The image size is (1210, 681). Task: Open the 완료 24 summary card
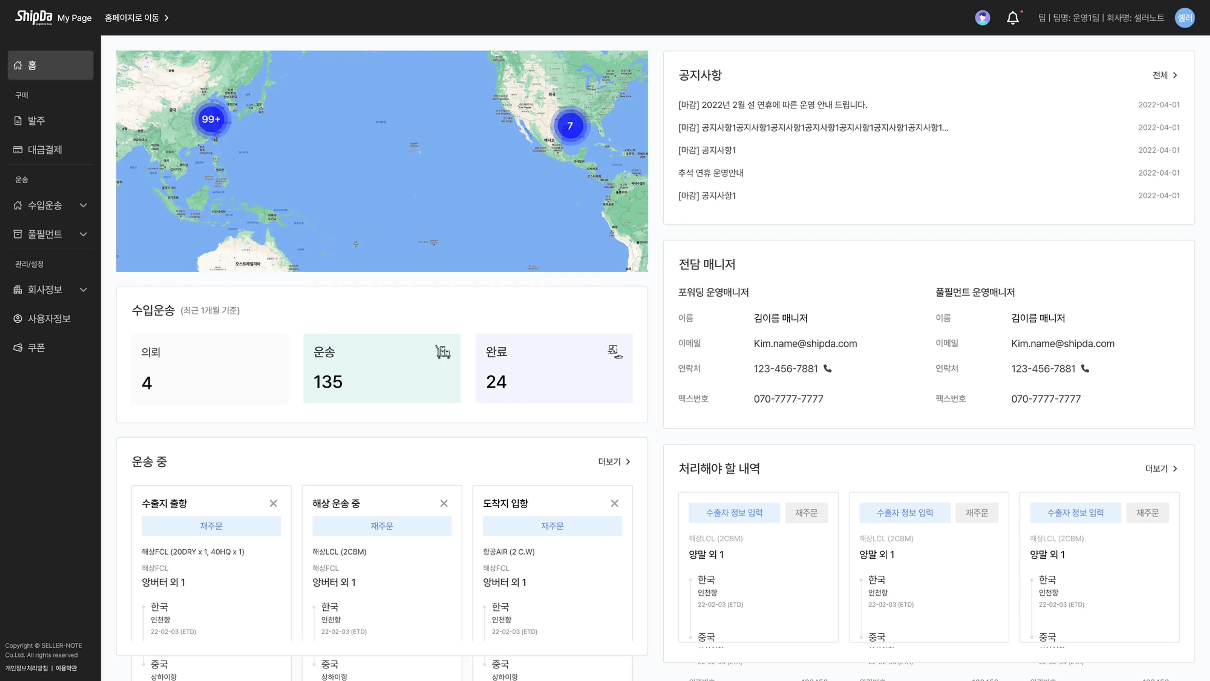pos(554,369)
